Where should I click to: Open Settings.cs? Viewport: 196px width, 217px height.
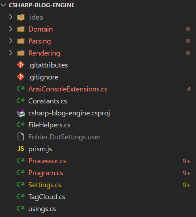click(45, 185)
